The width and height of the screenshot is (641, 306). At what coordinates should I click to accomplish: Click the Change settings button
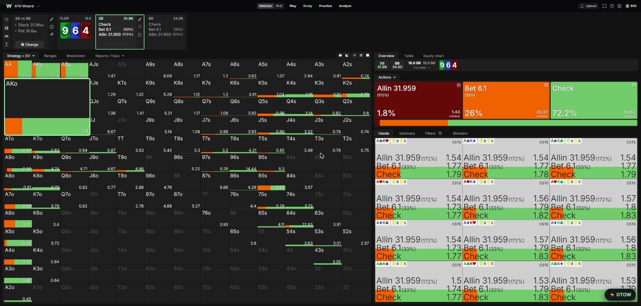point(29,45)
